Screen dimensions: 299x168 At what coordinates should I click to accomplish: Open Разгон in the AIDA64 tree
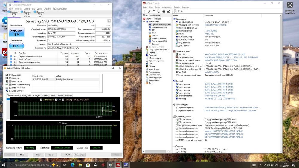tap(155, 36)
